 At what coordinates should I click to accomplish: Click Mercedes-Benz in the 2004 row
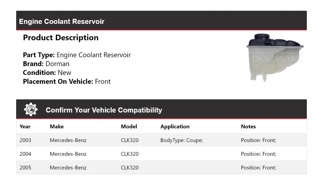pyautogui.click(x=68, y=154)
